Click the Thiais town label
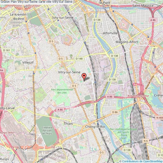Viewport: 163px width, 163px height. tap(68, 123)
